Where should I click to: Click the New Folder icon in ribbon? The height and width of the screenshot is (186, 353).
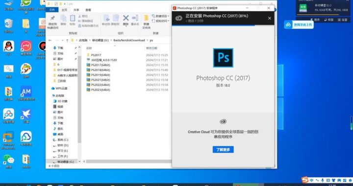146,18
